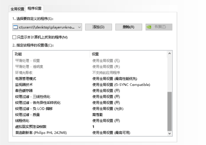206x145 pixels.
Task: Select the 平滑处理 - 设置 row
Action: (x=90, y=61)
